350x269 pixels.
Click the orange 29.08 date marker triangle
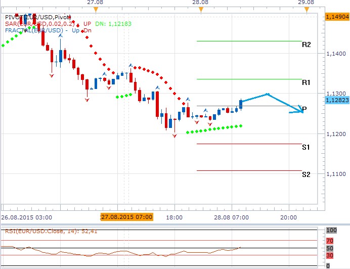[x=306, y=10]
